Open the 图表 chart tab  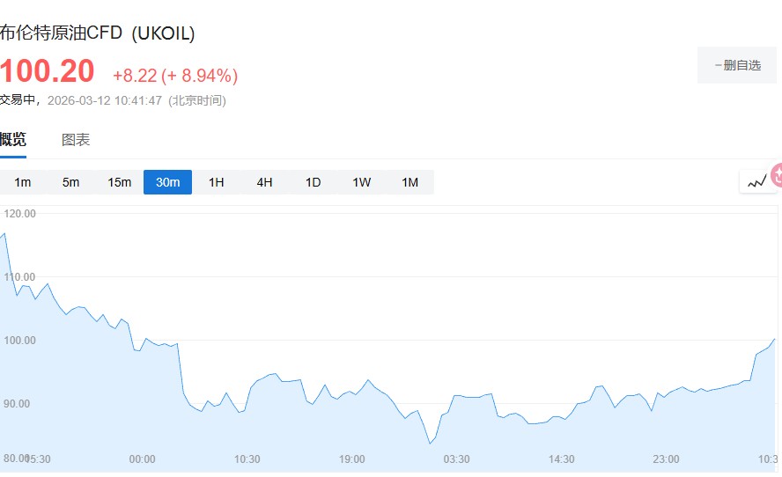click(x=76, y=139)
